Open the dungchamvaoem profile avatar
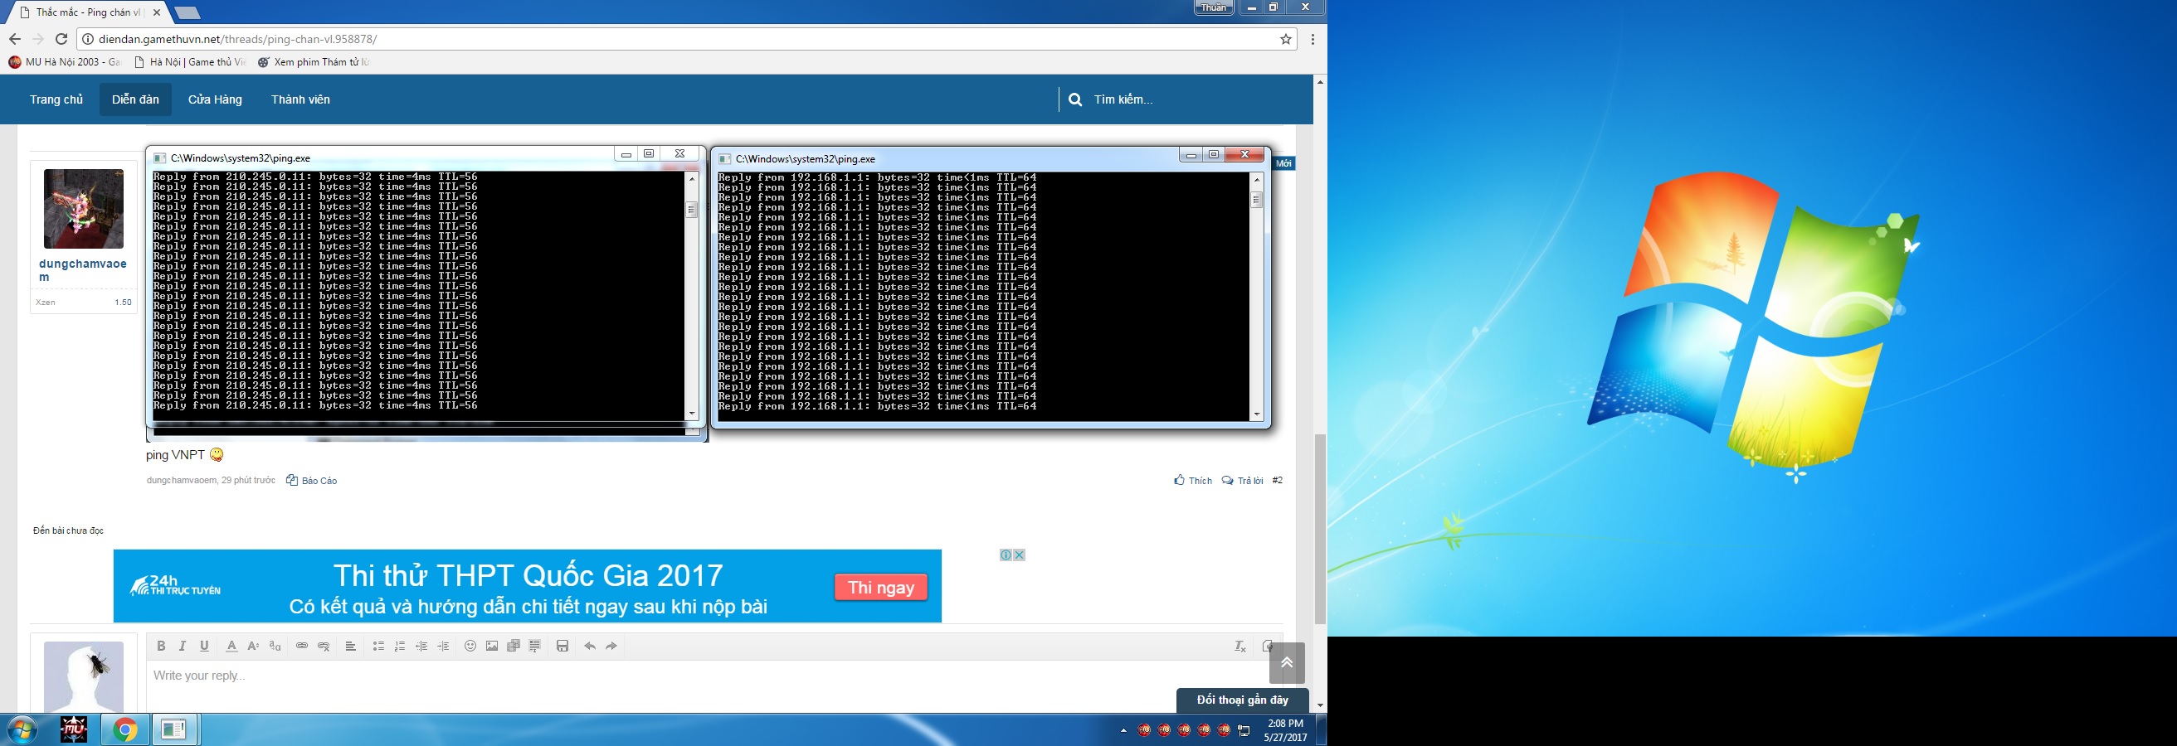Viewport: 2177px width, 746px height. pos(84,208)
